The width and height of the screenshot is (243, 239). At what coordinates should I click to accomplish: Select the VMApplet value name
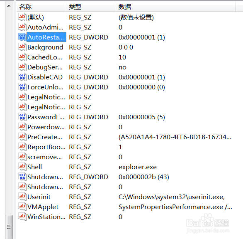pos(43,207)
